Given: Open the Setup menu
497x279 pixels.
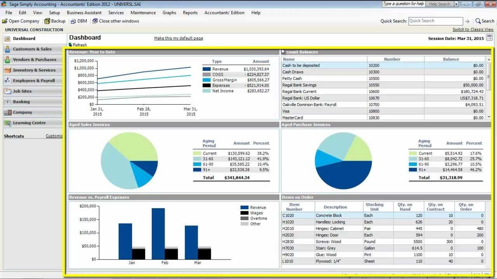Looking at the screenshot, I should tap(54, 12).
